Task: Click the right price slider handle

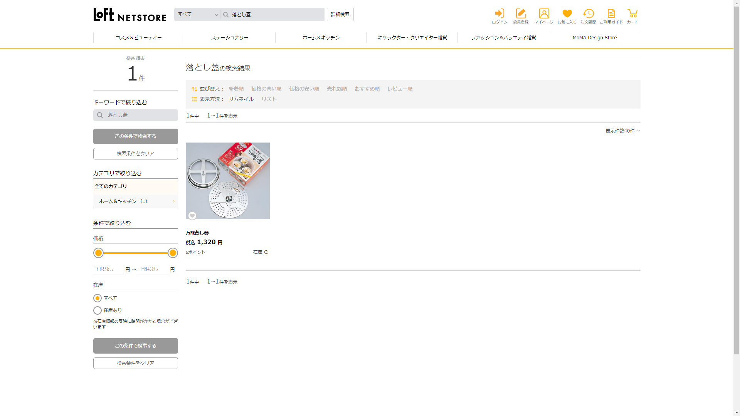Action: click(173, 253)
